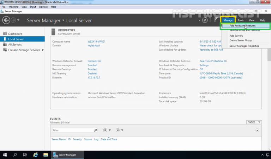
Task: Open the Server Manager Help menu
Action: click(263, 20)
